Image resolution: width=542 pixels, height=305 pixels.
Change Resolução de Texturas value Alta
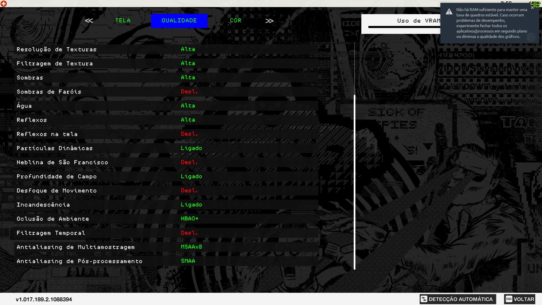pyautogui.click(x=188, y=49)
